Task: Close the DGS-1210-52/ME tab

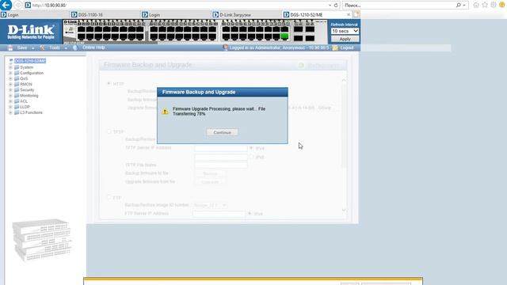Action: coord(349,14)
